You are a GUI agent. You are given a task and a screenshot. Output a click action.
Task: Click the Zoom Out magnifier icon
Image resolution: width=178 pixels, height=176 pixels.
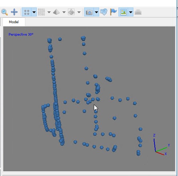(4, 12)
